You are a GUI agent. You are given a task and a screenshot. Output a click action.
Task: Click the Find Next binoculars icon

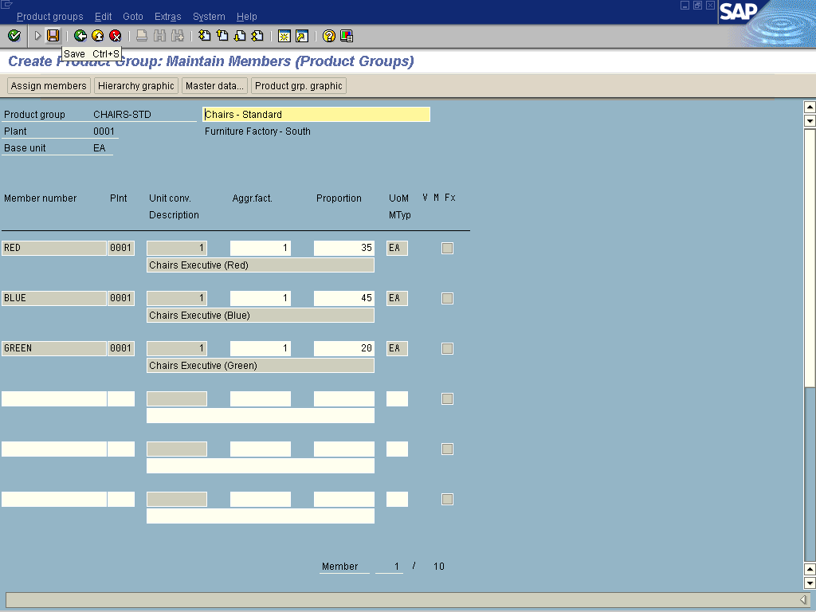pyautogui.click(x=178, y=35)
